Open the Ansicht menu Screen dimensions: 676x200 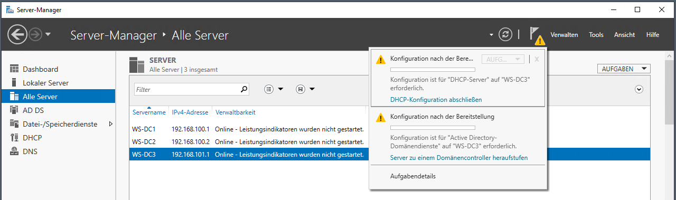(x=624, y=35)
